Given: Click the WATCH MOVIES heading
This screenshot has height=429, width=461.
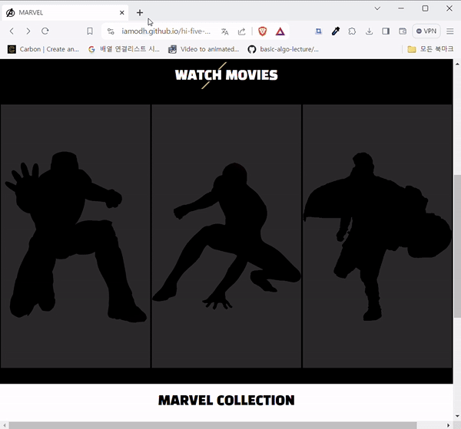Looking at the screenshot, I should [226, 75].
